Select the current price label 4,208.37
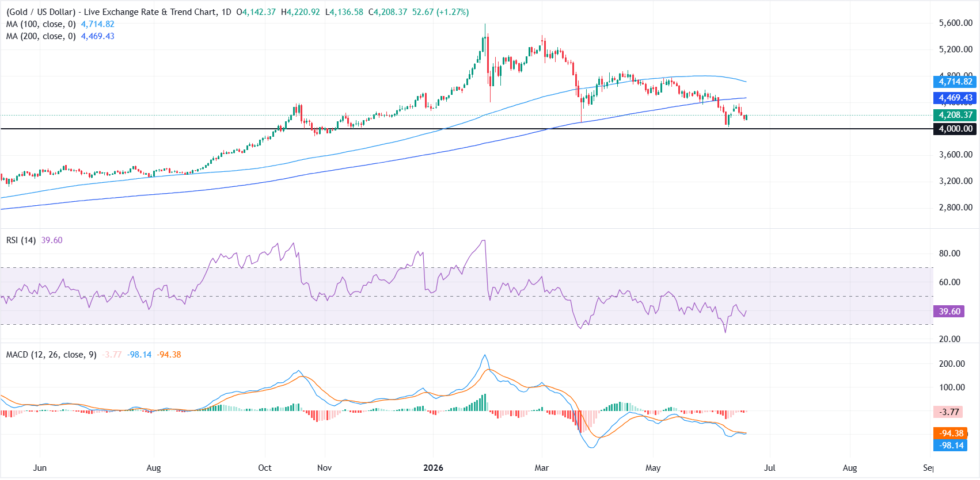This screenshot has width=980, height=480. pos(955,115)
